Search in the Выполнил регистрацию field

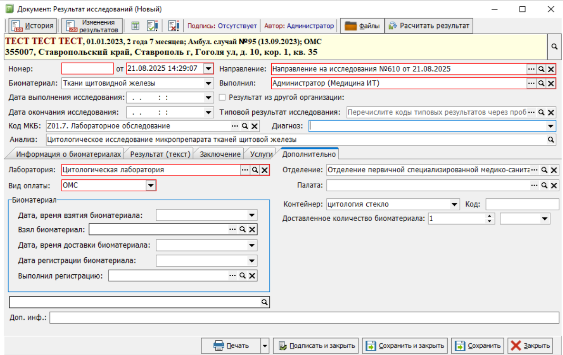[x=242, y=275]
